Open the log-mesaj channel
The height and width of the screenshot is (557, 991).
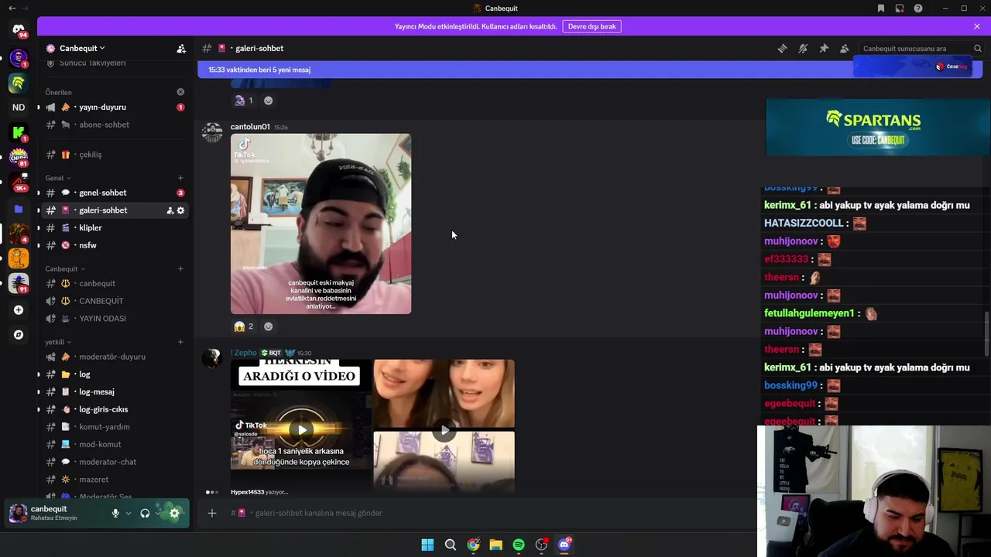click(x=115, y=391)
